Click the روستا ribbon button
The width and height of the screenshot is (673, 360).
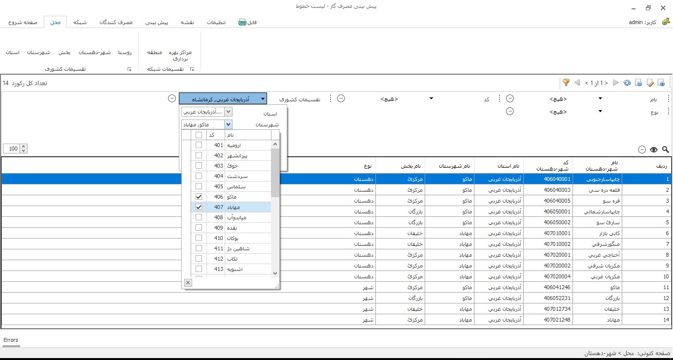tap(125, 52)
